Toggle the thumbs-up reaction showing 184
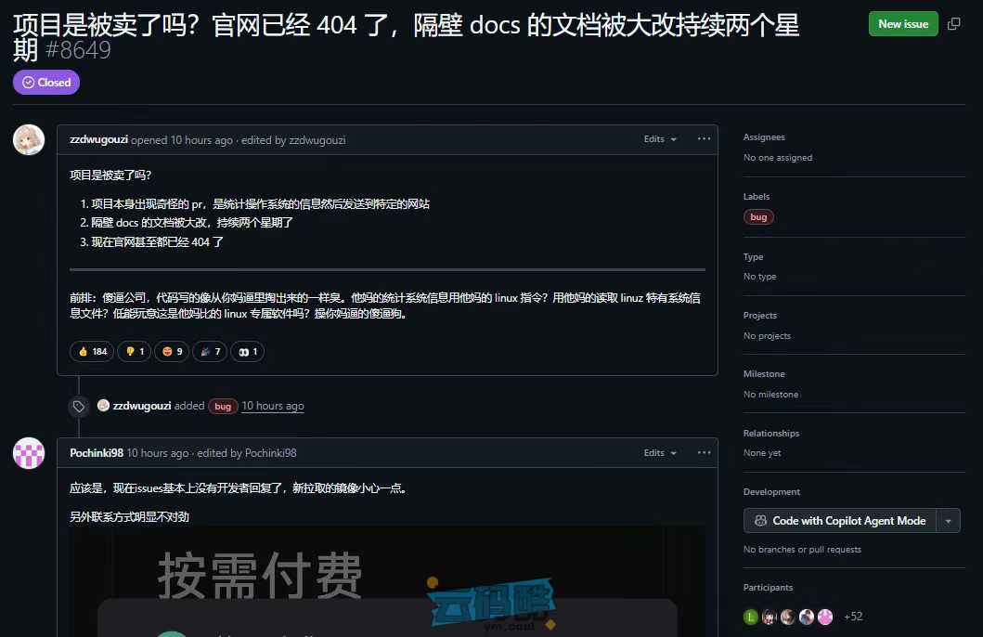This screenshot has height=637, width=983. [91, 351]
